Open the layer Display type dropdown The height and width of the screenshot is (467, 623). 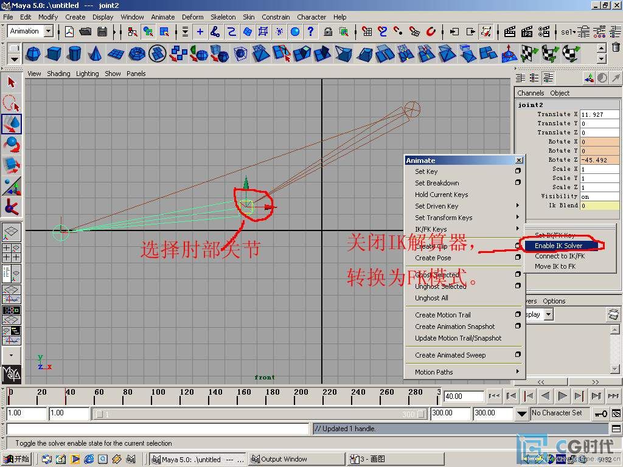point(549,314)
